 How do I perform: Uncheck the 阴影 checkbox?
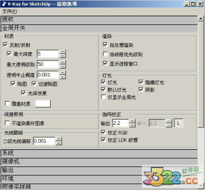pos(141,89)
